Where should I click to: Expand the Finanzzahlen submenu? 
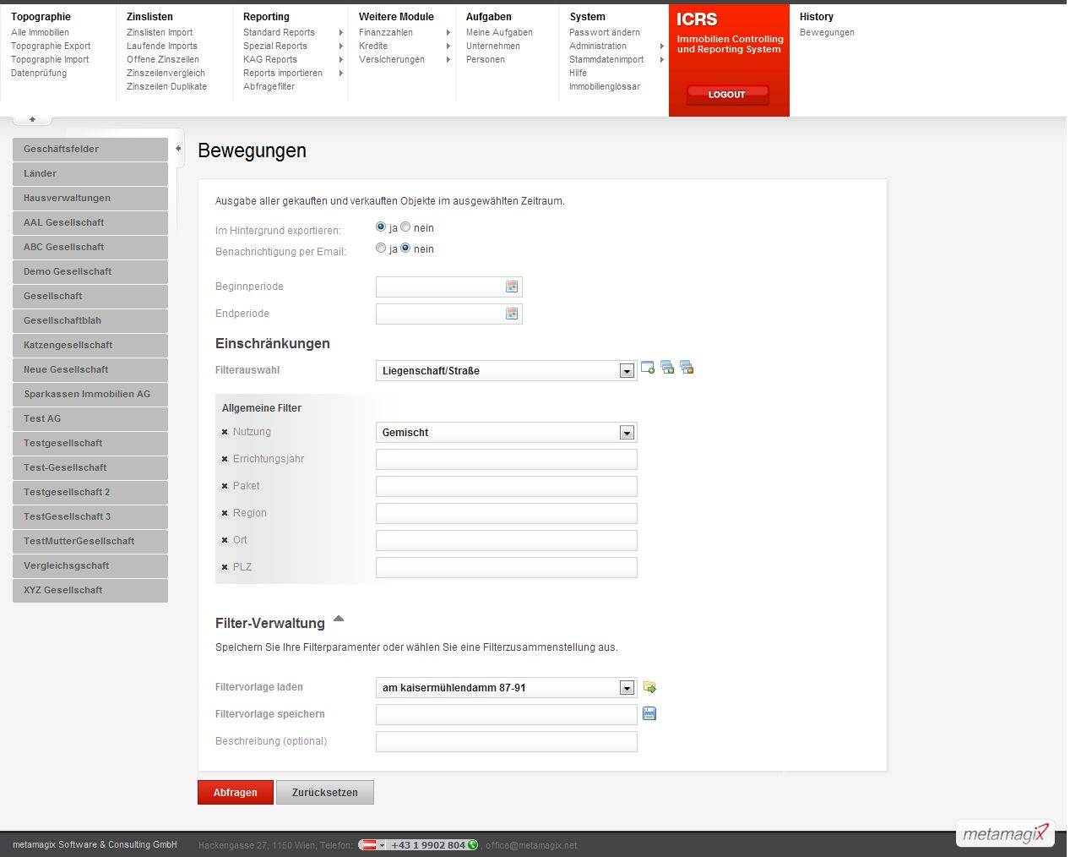(x=448, y=33)
